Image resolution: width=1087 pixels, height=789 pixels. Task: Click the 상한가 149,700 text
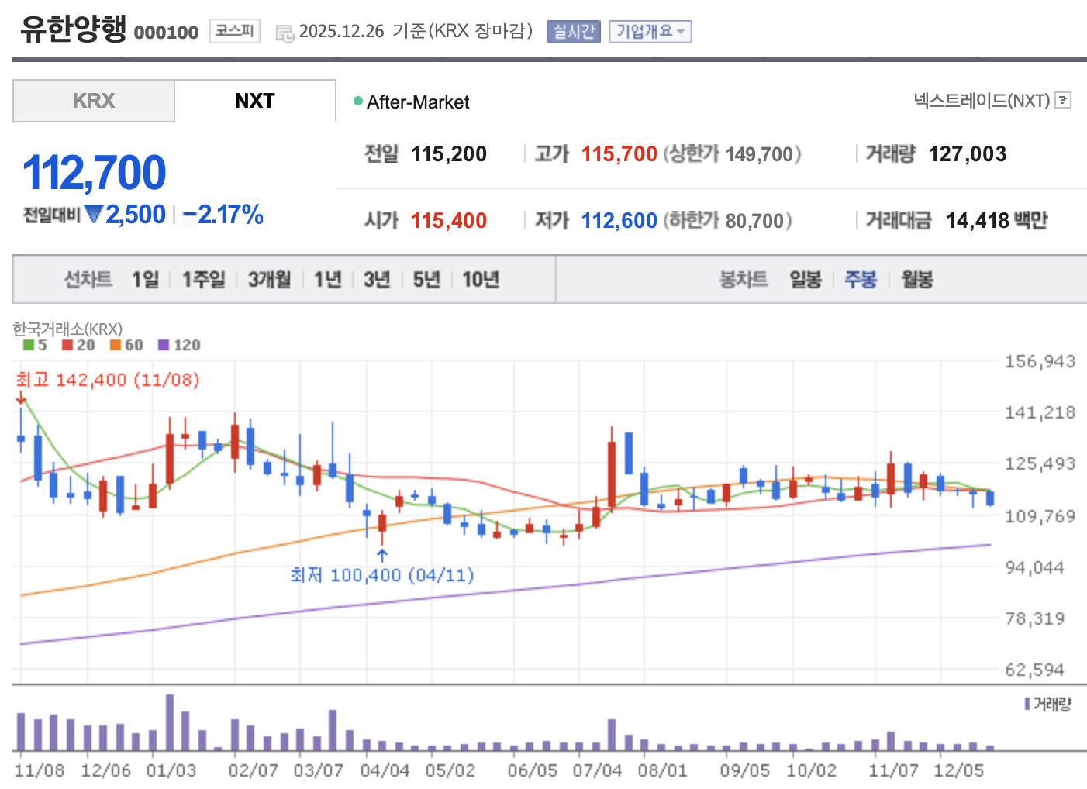click(x=732, y=154)
